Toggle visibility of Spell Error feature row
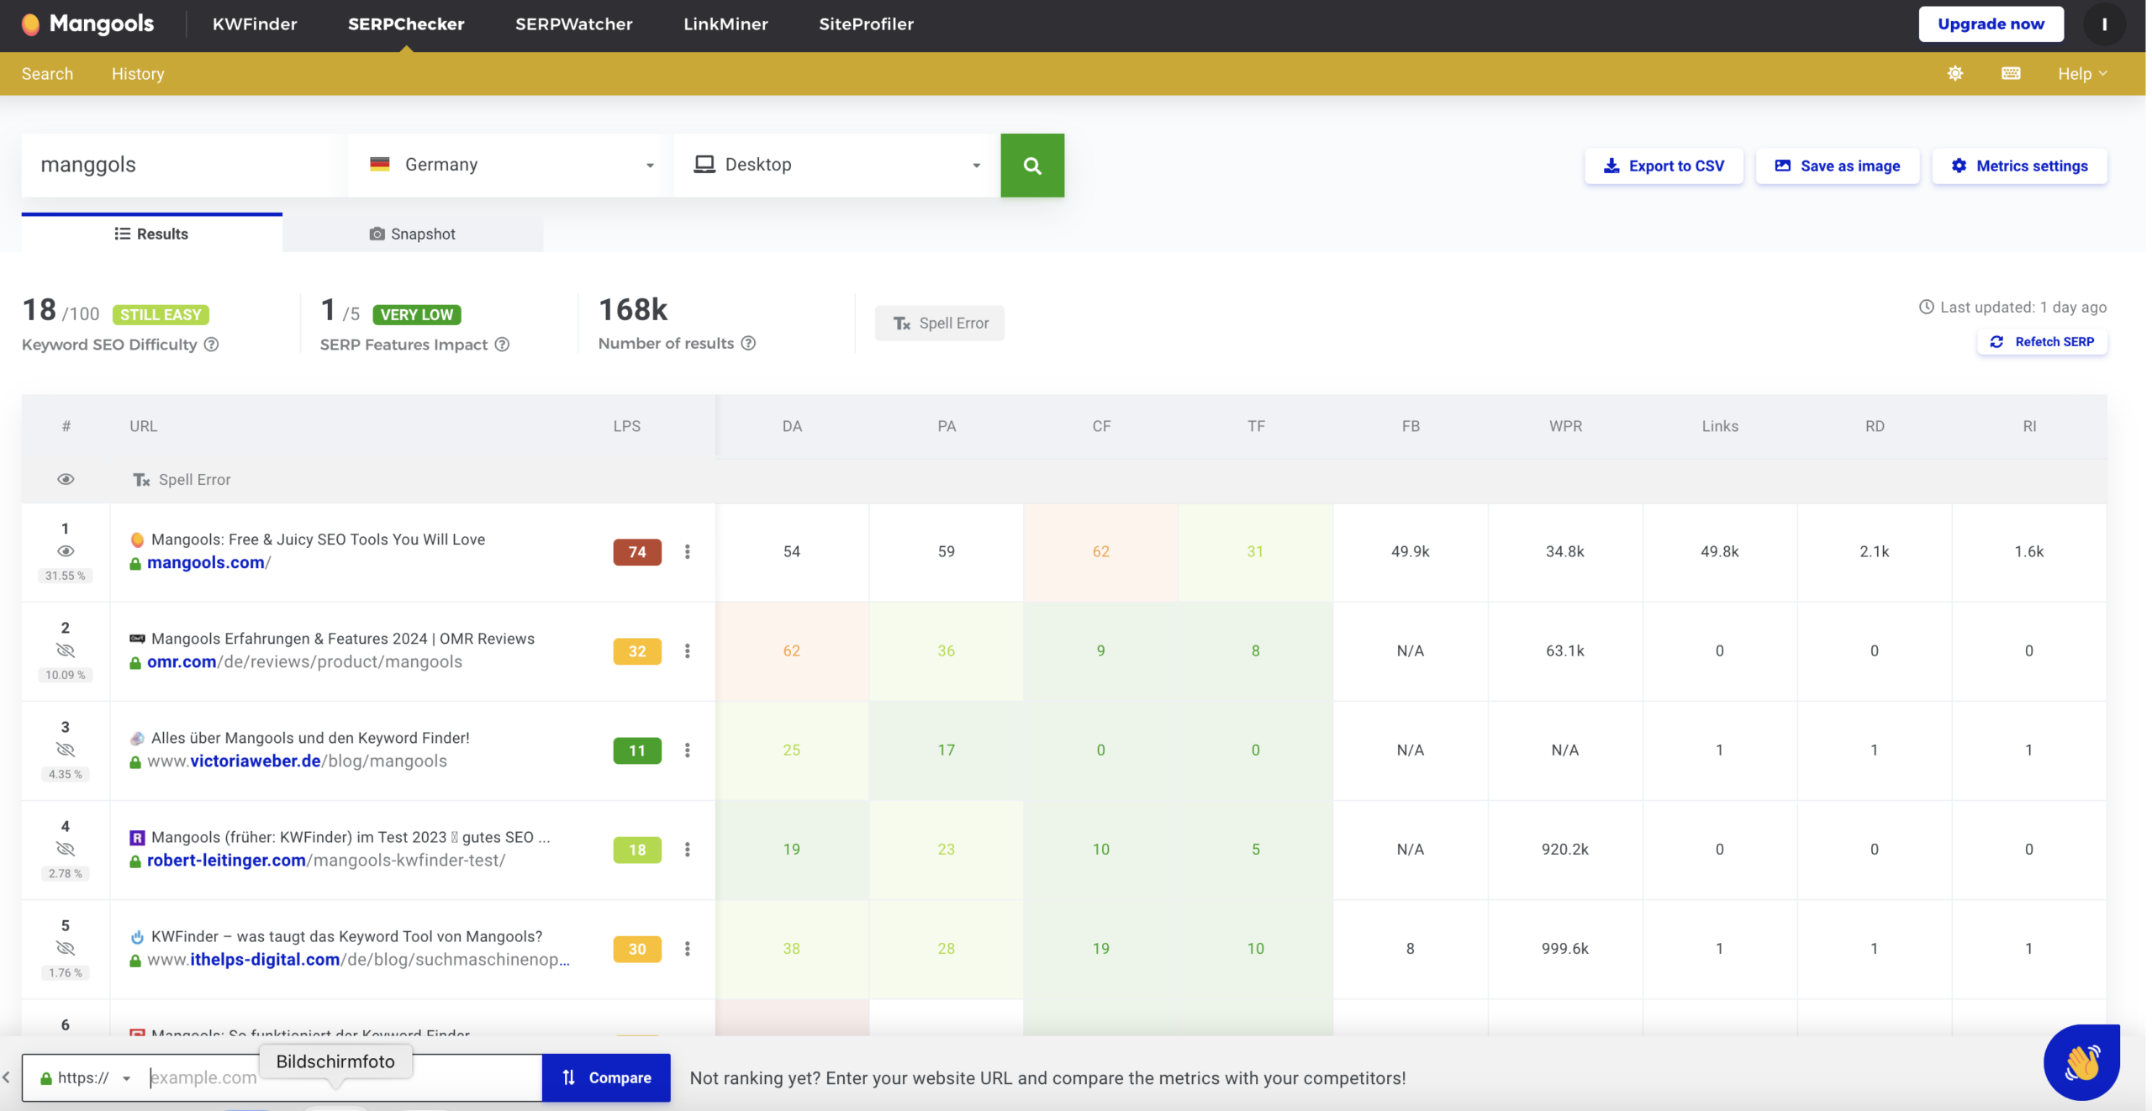This screenshot has width=2152, height=1111. pyautogui.click(x=66, y=480)
